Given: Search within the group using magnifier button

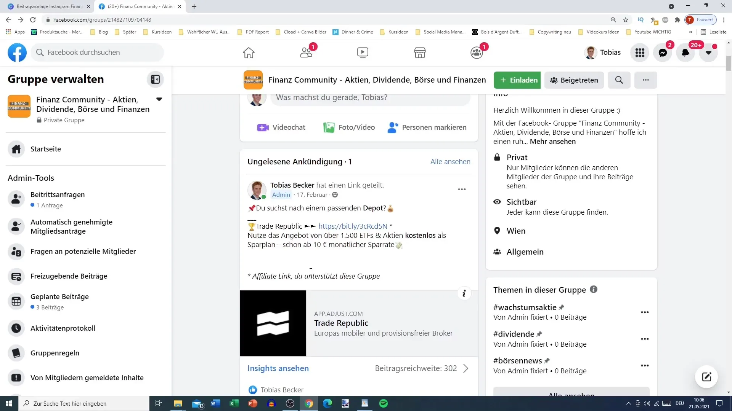Looking at the screenshot, I should [x=619, y=80].
